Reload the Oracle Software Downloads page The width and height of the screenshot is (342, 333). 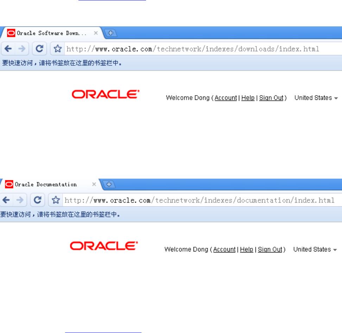click(39, 49)
